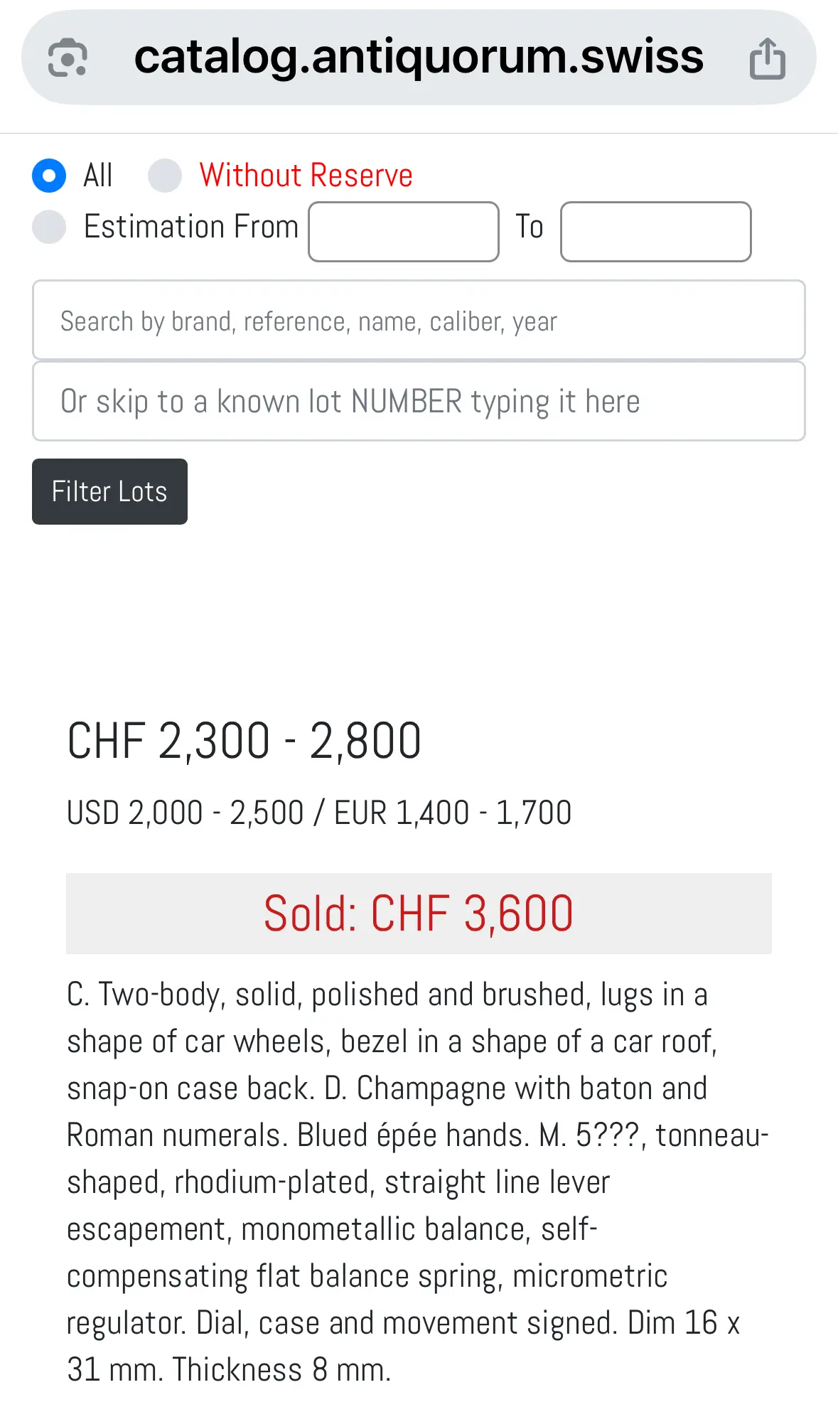Tap the share icon in address bar
This screenshot has height=1424, width=838.
[768, 58]
